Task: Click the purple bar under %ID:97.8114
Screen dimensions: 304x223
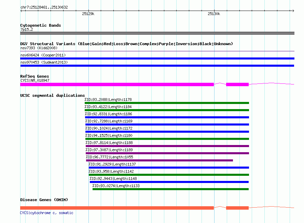Action: coord(167,146)
